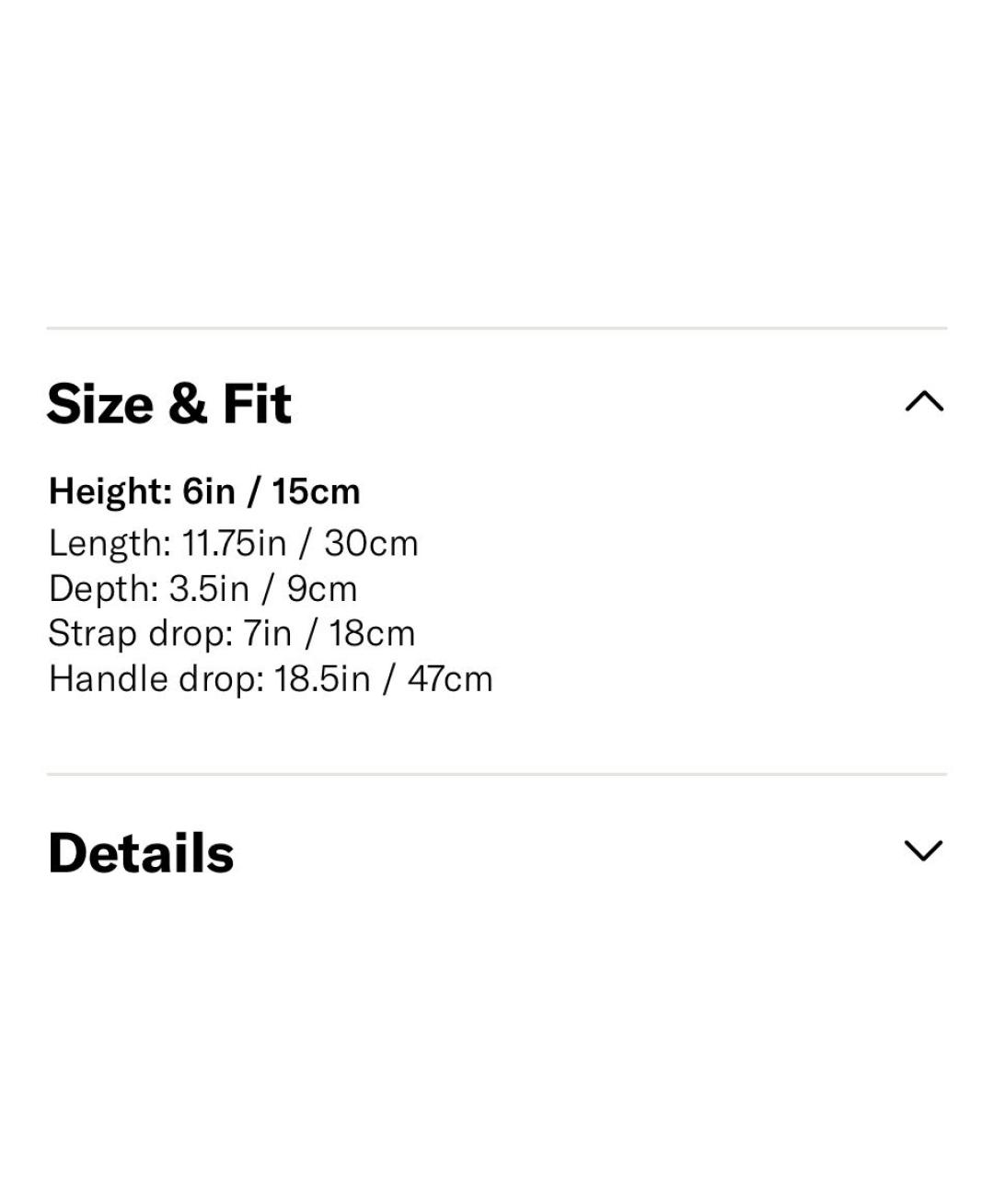994x1178 pixels.
Task: Click the 18cm strap drop value
Action: tap(372, 633)
